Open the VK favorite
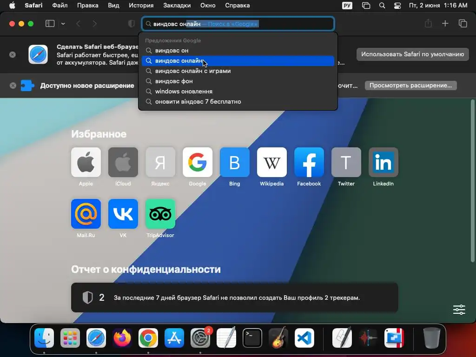This screenshot has height=357, width=476. coord(123,214)
